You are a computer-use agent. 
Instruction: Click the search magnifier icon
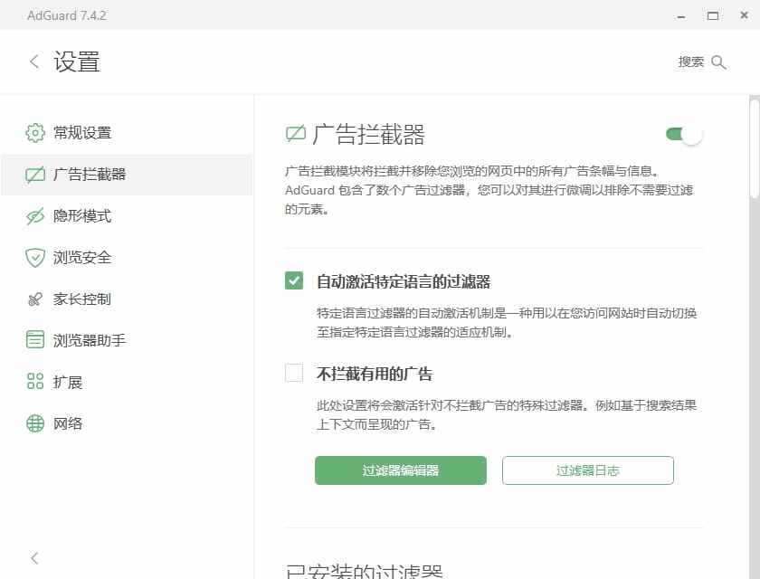718,62
